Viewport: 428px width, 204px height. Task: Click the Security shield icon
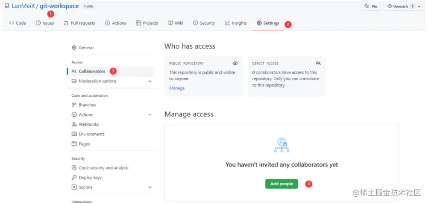[196, 23]
